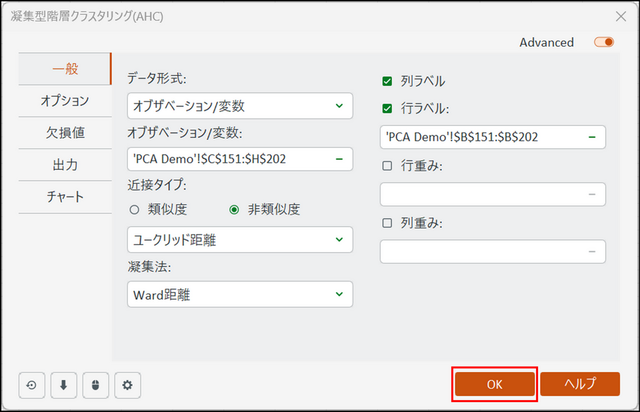Toggle the Advanced switch off
The width and height of the screenshot is (640, 412).
(604, 42)
